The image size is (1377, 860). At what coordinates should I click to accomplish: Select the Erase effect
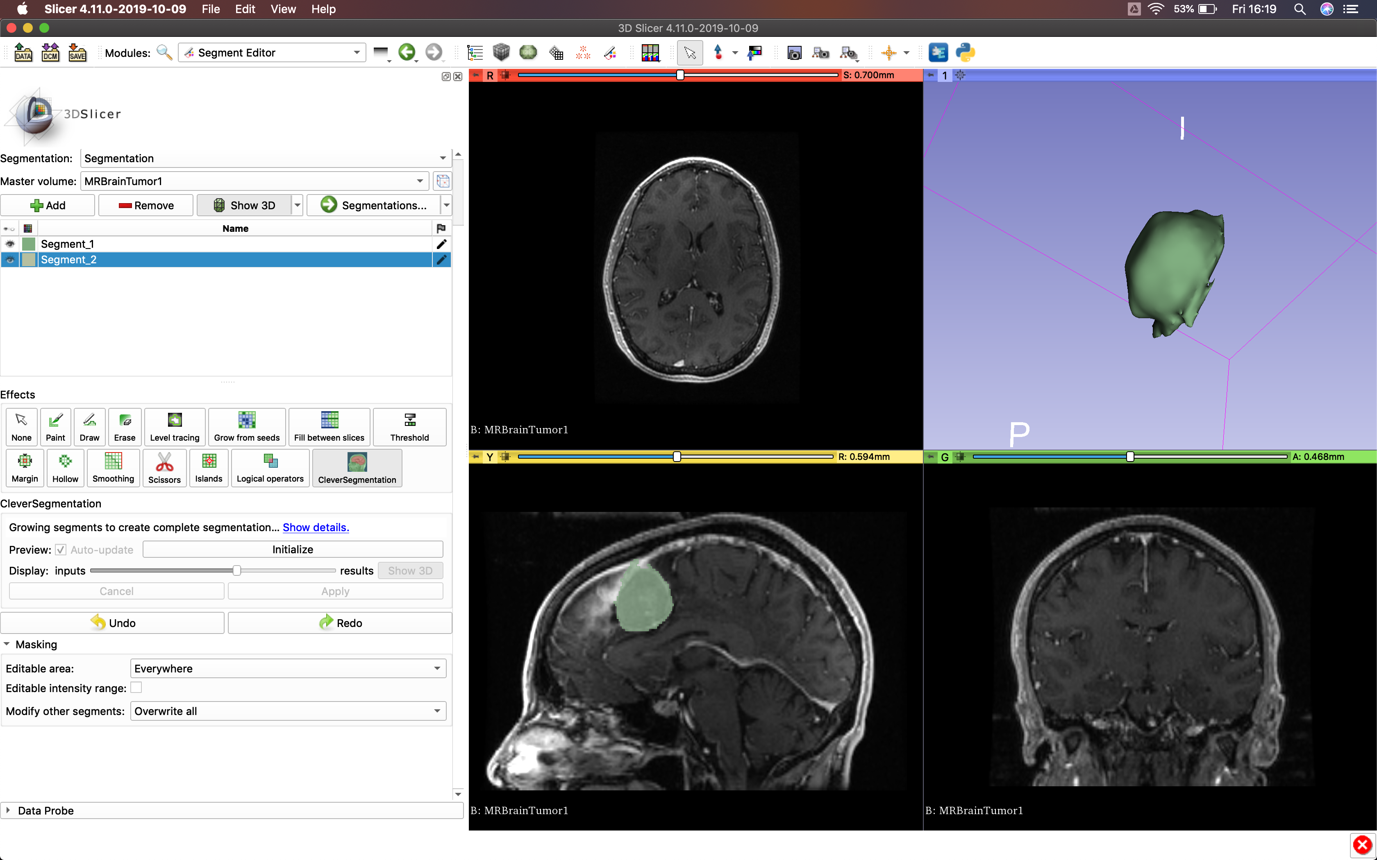pyautogui.click(x=124, y=427)
